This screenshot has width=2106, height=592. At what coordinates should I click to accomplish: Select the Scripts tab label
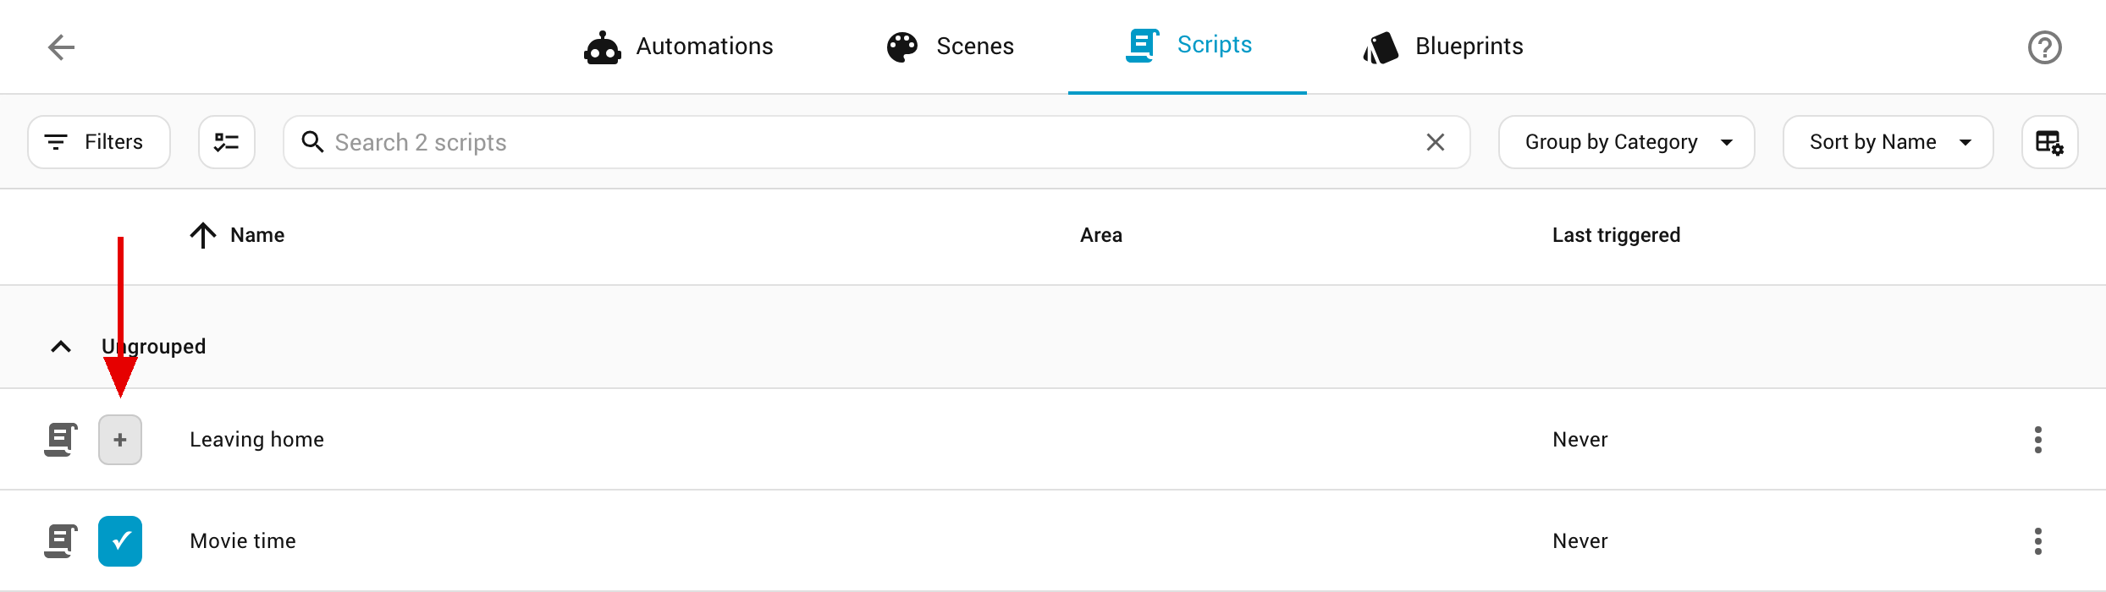coord(1215,45)
